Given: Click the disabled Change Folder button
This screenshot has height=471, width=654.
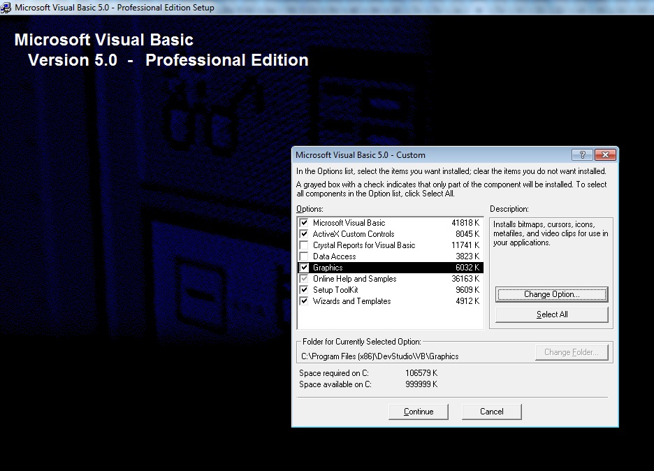Looking at the screenshot, I should point(572,352).
